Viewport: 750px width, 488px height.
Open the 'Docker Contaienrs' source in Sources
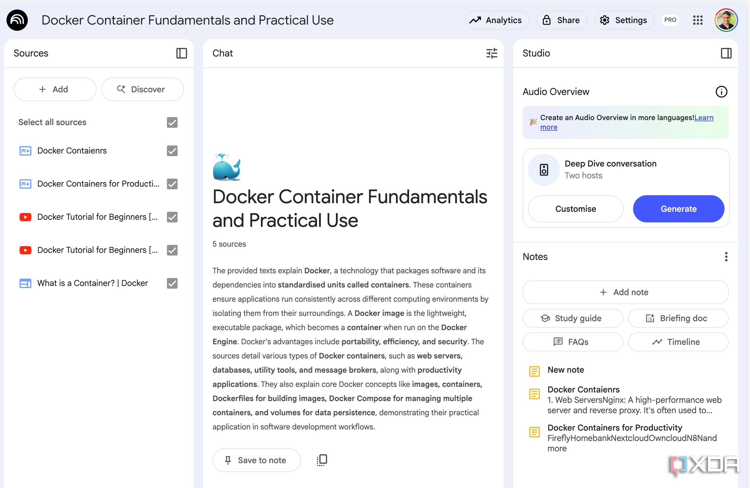pos(72,151)
